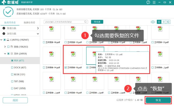Select PDF (477) in the tree
The height and width of the screenshot is (106, 174).
[x=19, y=61]
